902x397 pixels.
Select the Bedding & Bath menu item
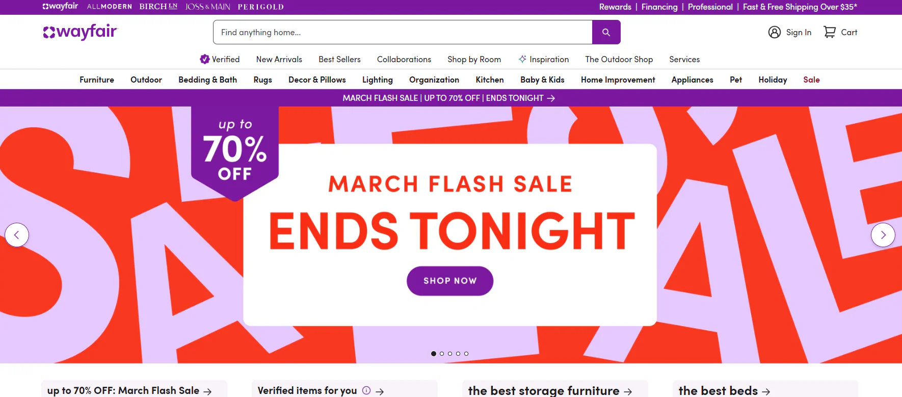pyautogui.click(x=207, y=80)
